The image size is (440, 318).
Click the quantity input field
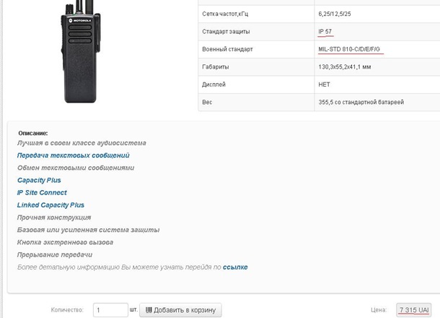coord(110,310)
